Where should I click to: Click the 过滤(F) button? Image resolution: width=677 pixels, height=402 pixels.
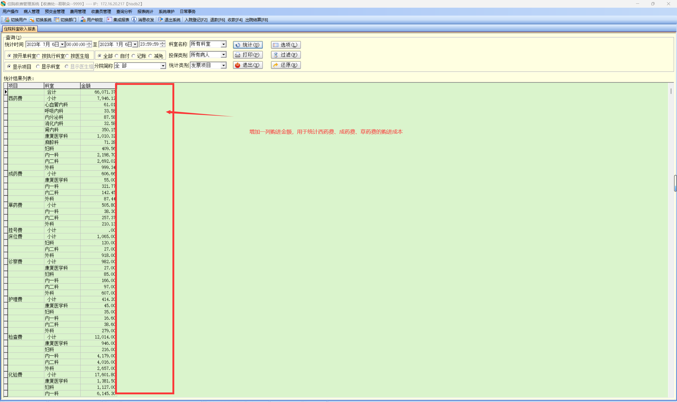click(286, 55)
